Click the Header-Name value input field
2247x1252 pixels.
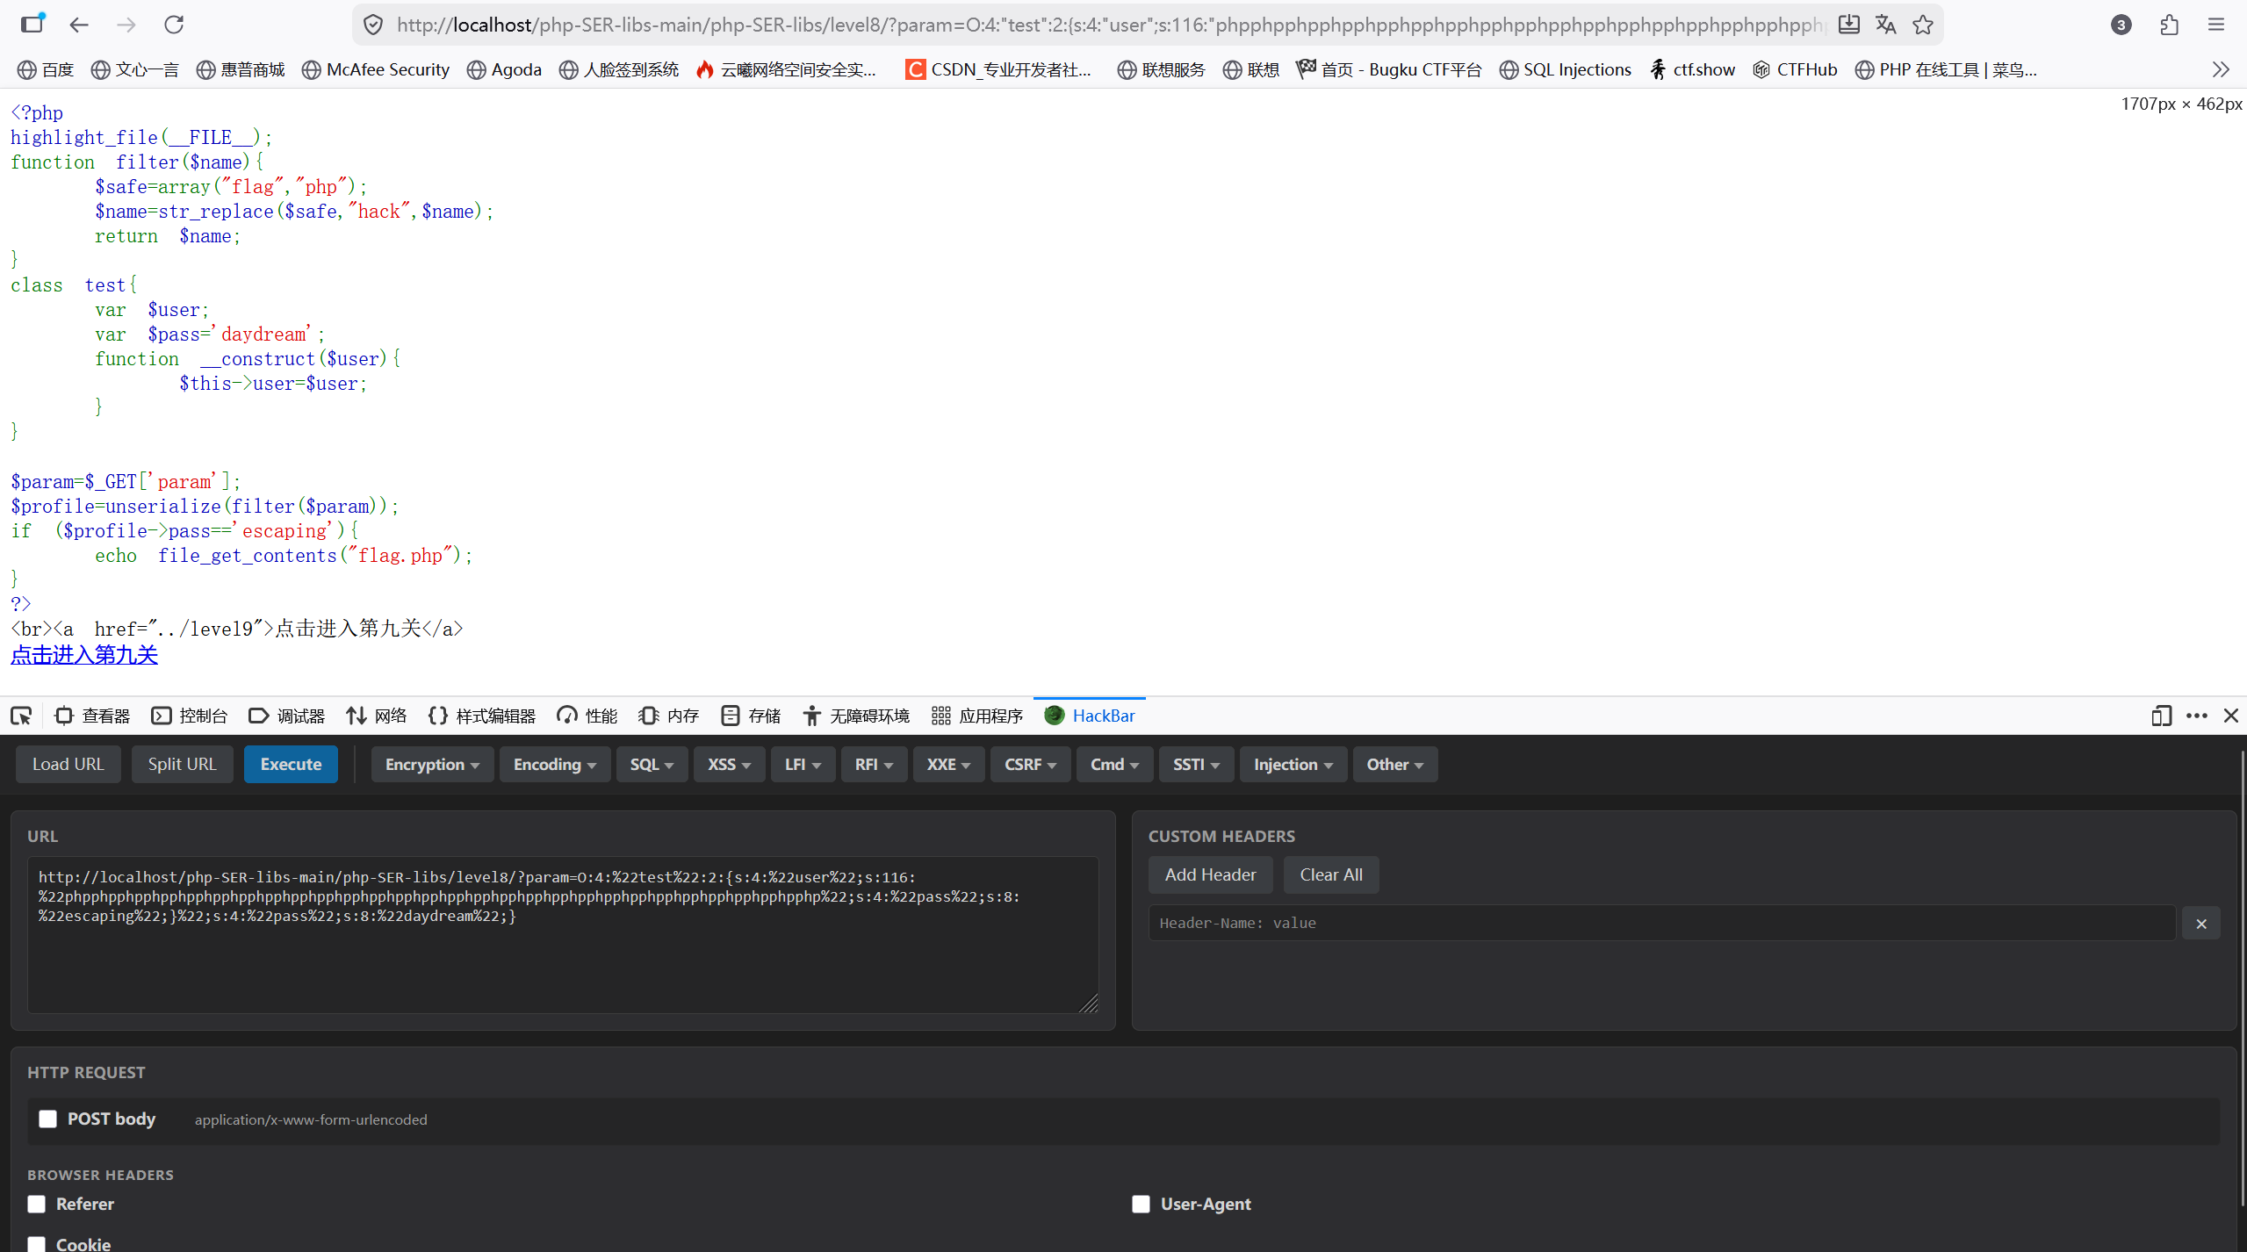click(1661, 923)
